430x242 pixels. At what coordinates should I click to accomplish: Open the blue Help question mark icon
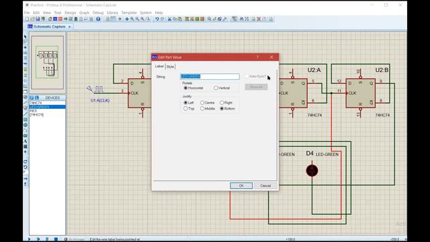pos(98,19)
